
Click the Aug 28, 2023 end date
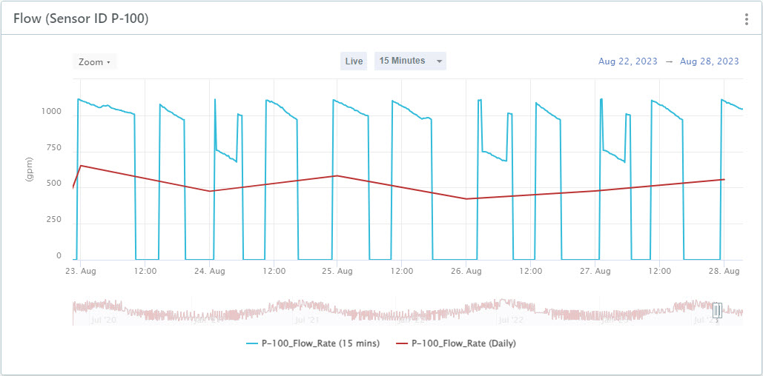click(710, 61)
